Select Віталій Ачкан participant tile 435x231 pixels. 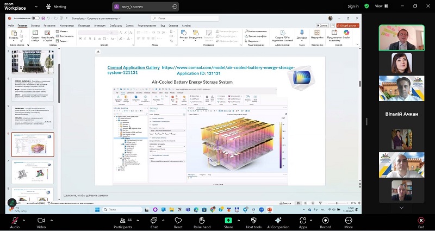click(401, 114)
